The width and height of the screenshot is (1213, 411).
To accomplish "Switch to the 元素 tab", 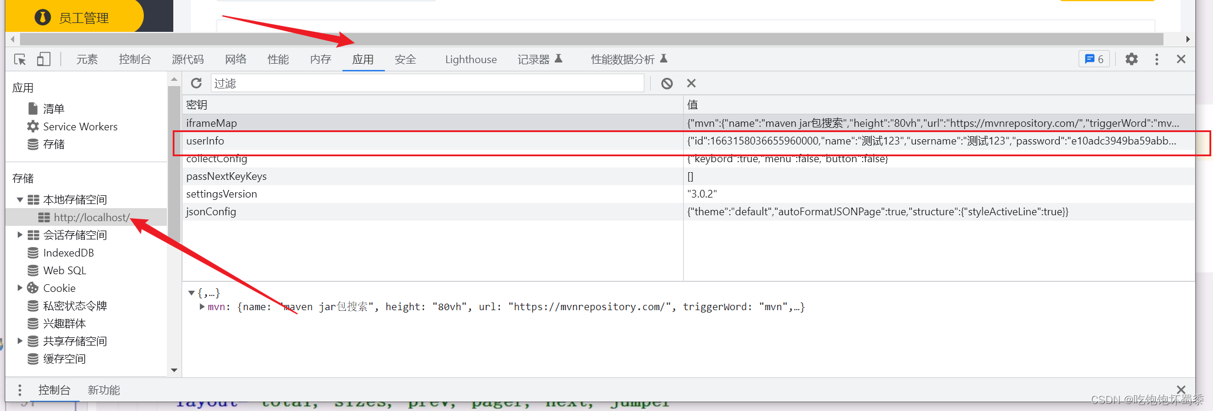I will pos(87,59).
